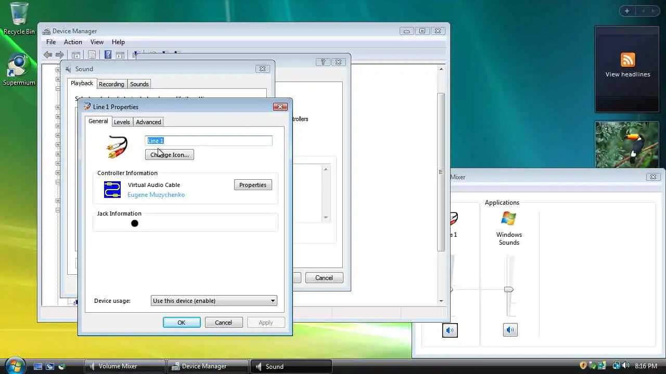Click the Windows Sounds application icon in Volume Mixer
666x374 pixels.
[x=508, y=219]
